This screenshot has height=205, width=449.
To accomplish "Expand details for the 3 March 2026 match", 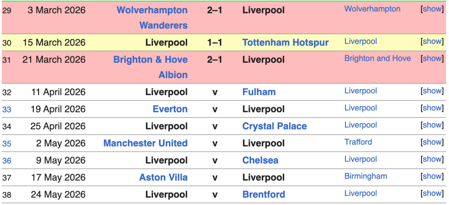I will click(x=432, y=9).
